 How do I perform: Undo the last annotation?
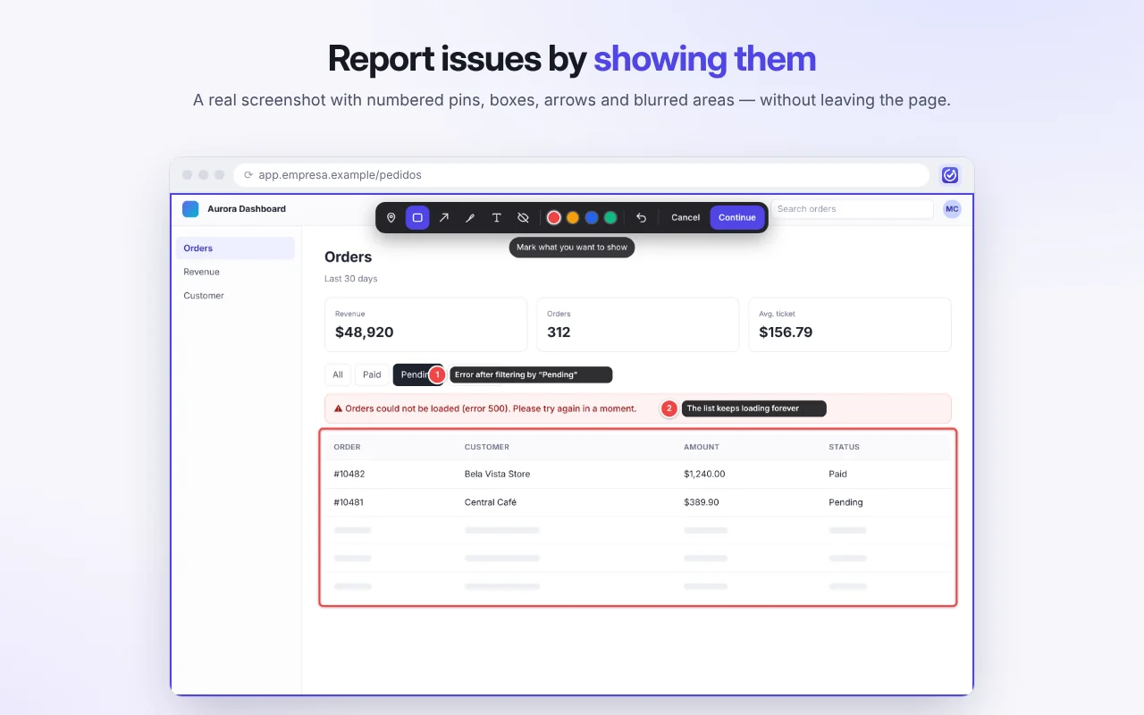coord(641,217)
